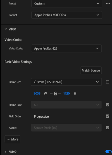Uncheck the Field Order match source checkbox

coord(108,116)
